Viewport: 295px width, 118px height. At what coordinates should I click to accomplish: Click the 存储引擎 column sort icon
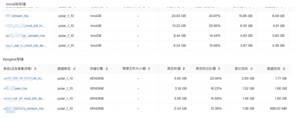tap(107, 69)
